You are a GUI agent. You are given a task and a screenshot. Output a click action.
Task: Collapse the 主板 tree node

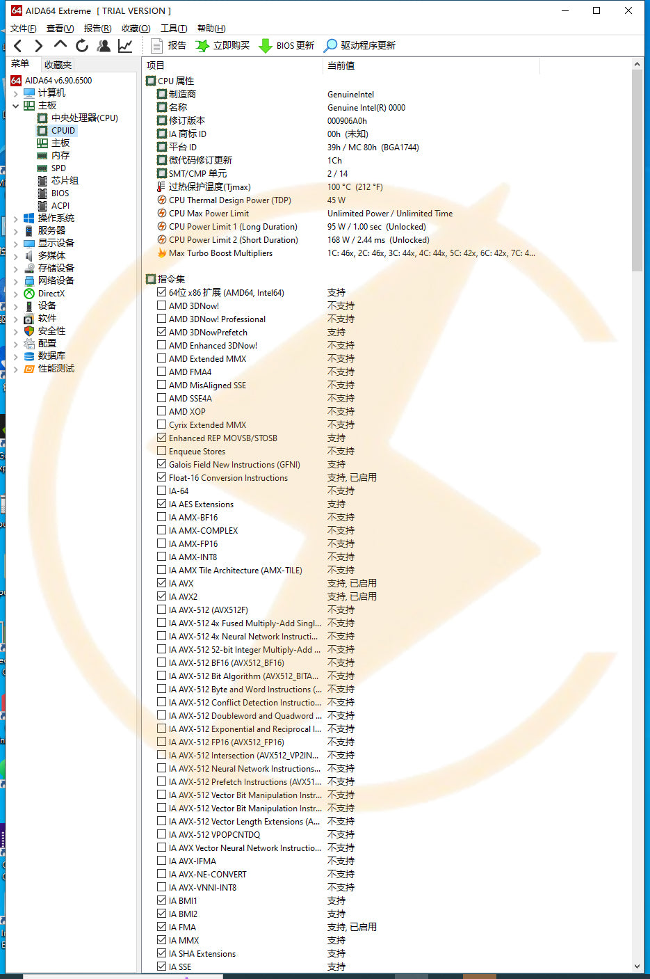pos(15,106)
